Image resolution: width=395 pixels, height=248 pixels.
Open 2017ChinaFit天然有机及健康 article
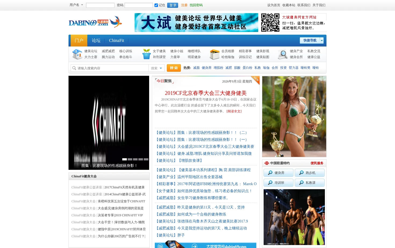click(124, 187)
